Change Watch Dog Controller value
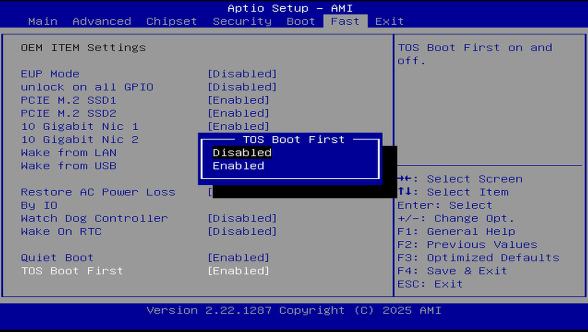588x332 pixels. tap(242, 218)
